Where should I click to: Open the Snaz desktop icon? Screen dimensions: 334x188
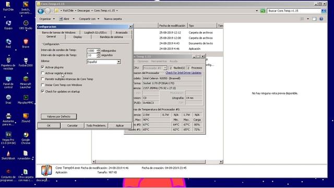tap(8, 99)
